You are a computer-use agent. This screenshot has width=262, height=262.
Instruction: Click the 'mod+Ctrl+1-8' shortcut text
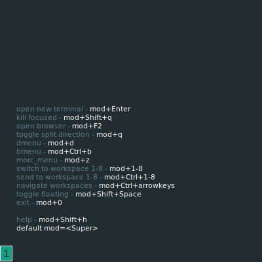click(130, 177)
